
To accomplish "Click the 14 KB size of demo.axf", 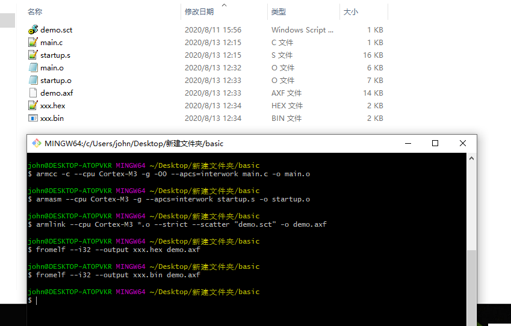I will pyautogui.click(x=373, y=93).
